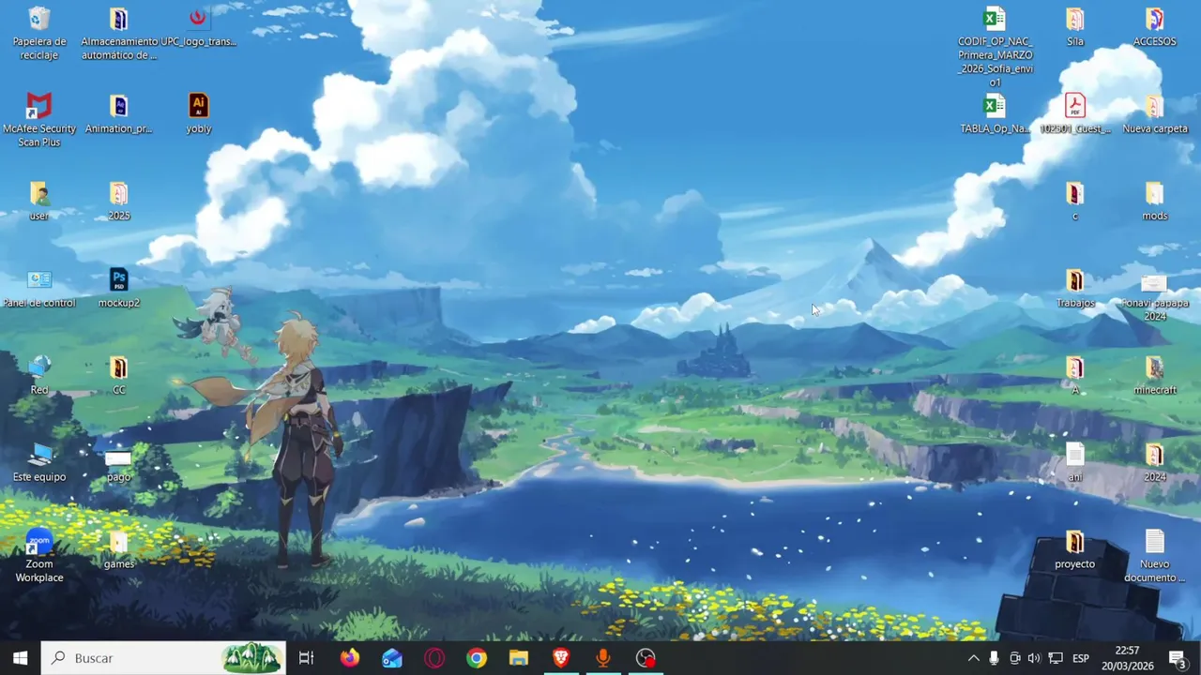1201x675 pixels.
Task: Open the Windows Start menu
Action: coord(20,658)
